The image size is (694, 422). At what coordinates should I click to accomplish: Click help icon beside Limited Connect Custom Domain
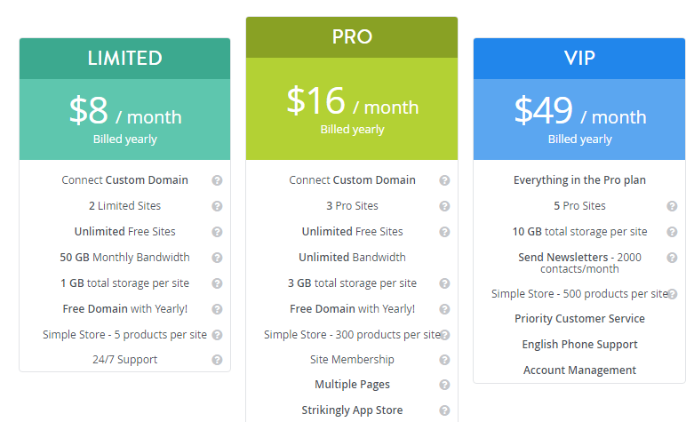click(x=217, y=180)
